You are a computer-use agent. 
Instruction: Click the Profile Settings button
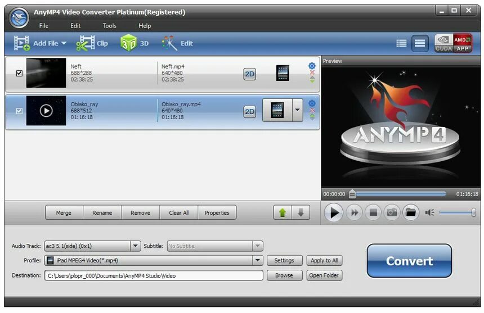point(284,260)
